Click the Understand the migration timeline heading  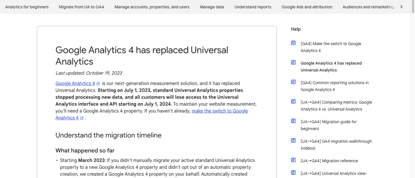(109, 135)
